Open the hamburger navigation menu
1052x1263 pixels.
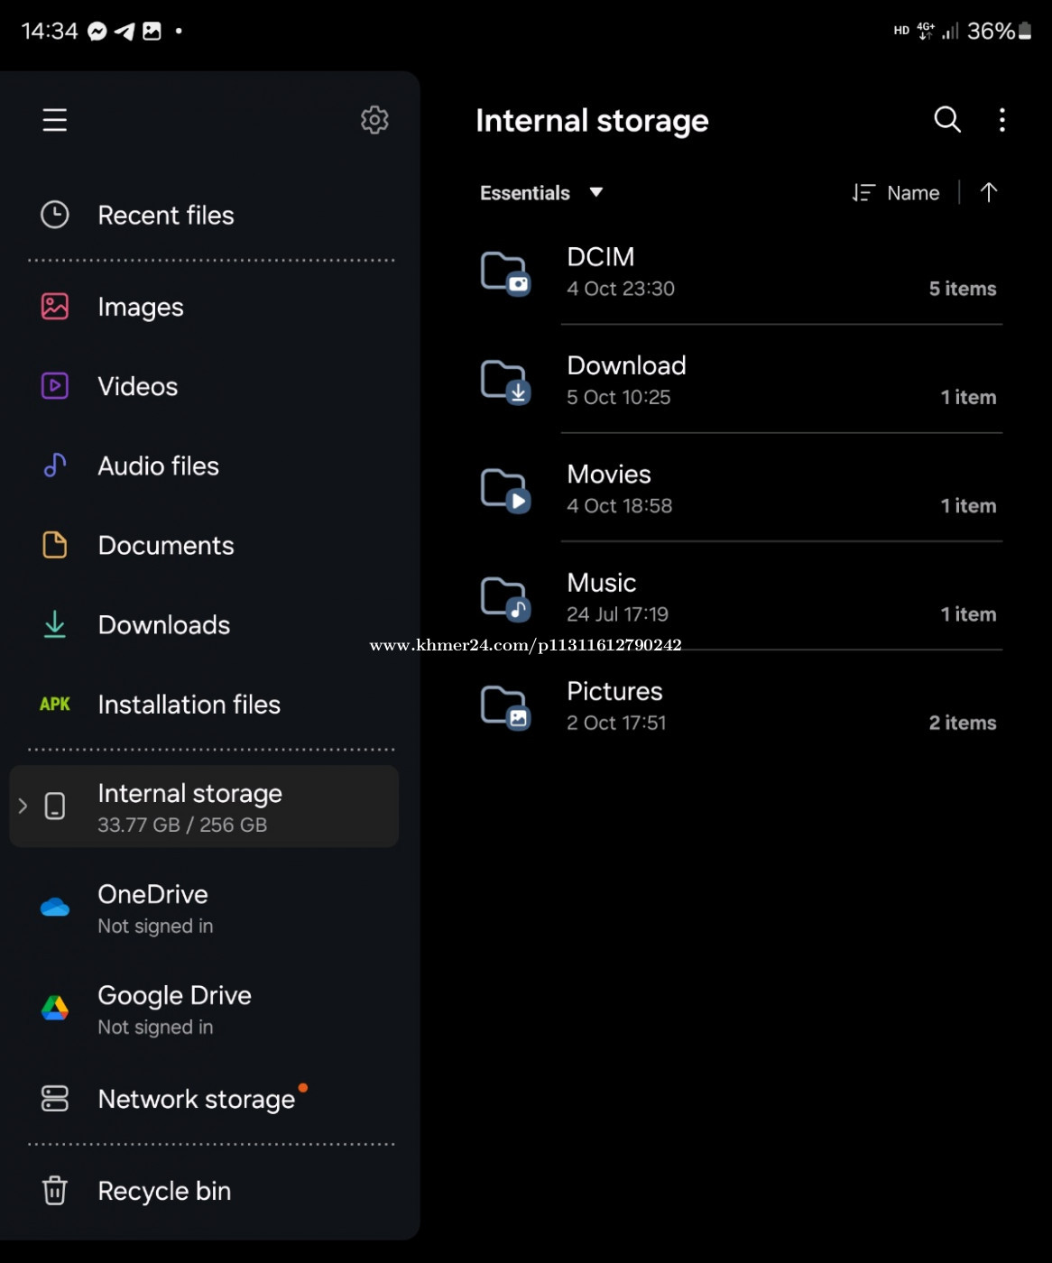55,120
